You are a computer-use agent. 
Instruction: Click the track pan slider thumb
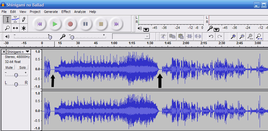click(x=16, y=84)
